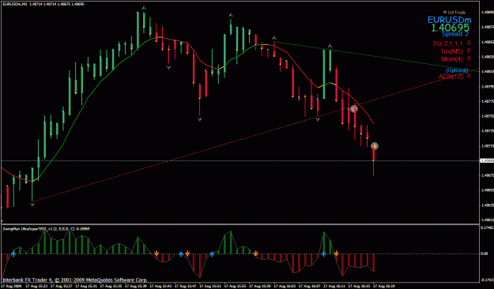Select the fractal-up marker where green trendline starts
This screenshot has height=289, width=494.
pyautogui.click(x=274, y=38)
